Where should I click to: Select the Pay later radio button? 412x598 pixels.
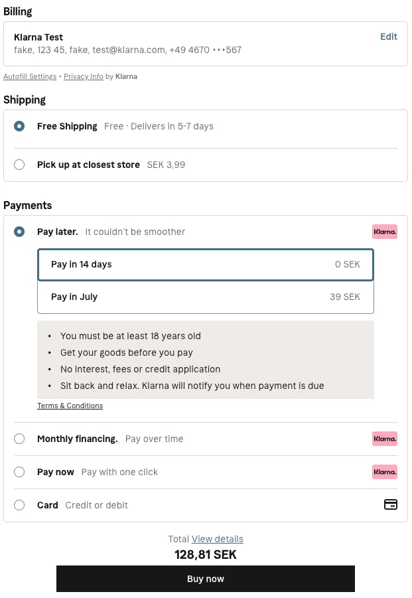coord(19,232)
